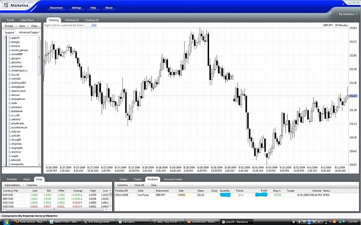The height and width of the screenshot is (225, 361).
Task: Select user rullyavi in the list
Action: 16,132
